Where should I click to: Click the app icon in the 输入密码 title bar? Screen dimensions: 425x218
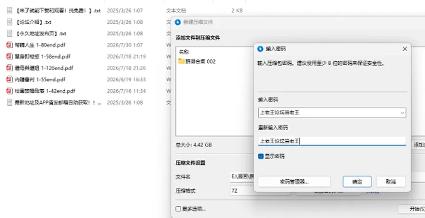click(x=260, y=49)
